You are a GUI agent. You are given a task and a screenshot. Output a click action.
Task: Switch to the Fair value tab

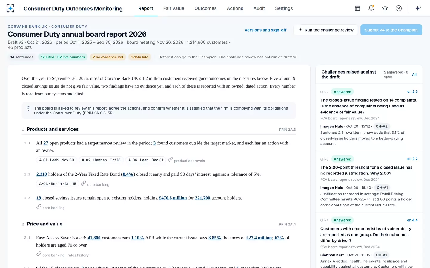(174, 8)
